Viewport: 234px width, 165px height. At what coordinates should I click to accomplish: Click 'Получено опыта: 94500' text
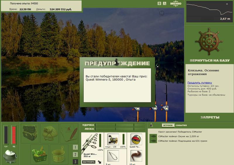(x=24, y=3)
